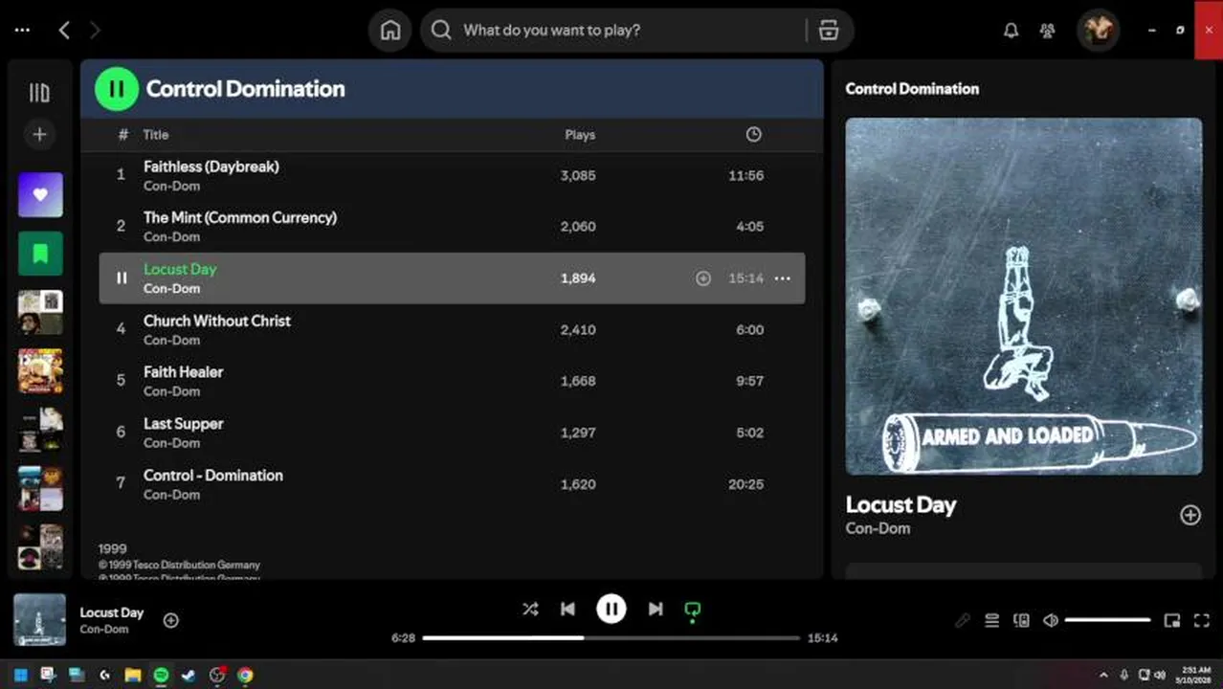Open the playback queue
This screenshot has height=689, width=1223.
tap(992, 621)
